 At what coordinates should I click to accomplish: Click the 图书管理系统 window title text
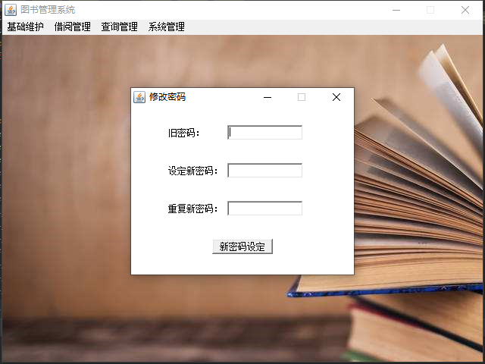click(48, 10)
